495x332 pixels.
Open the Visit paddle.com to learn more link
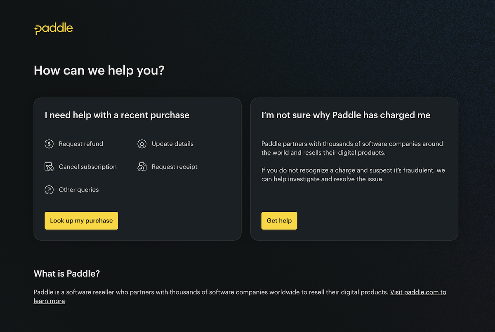[240, 297]
